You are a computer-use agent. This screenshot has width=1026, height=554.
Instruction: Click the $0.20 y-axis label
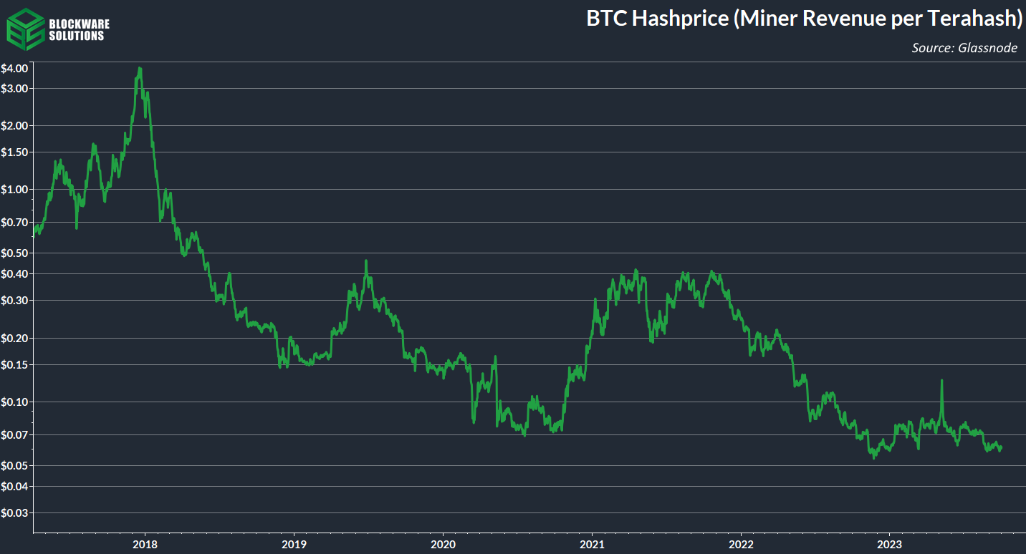[x=14, y=338]
